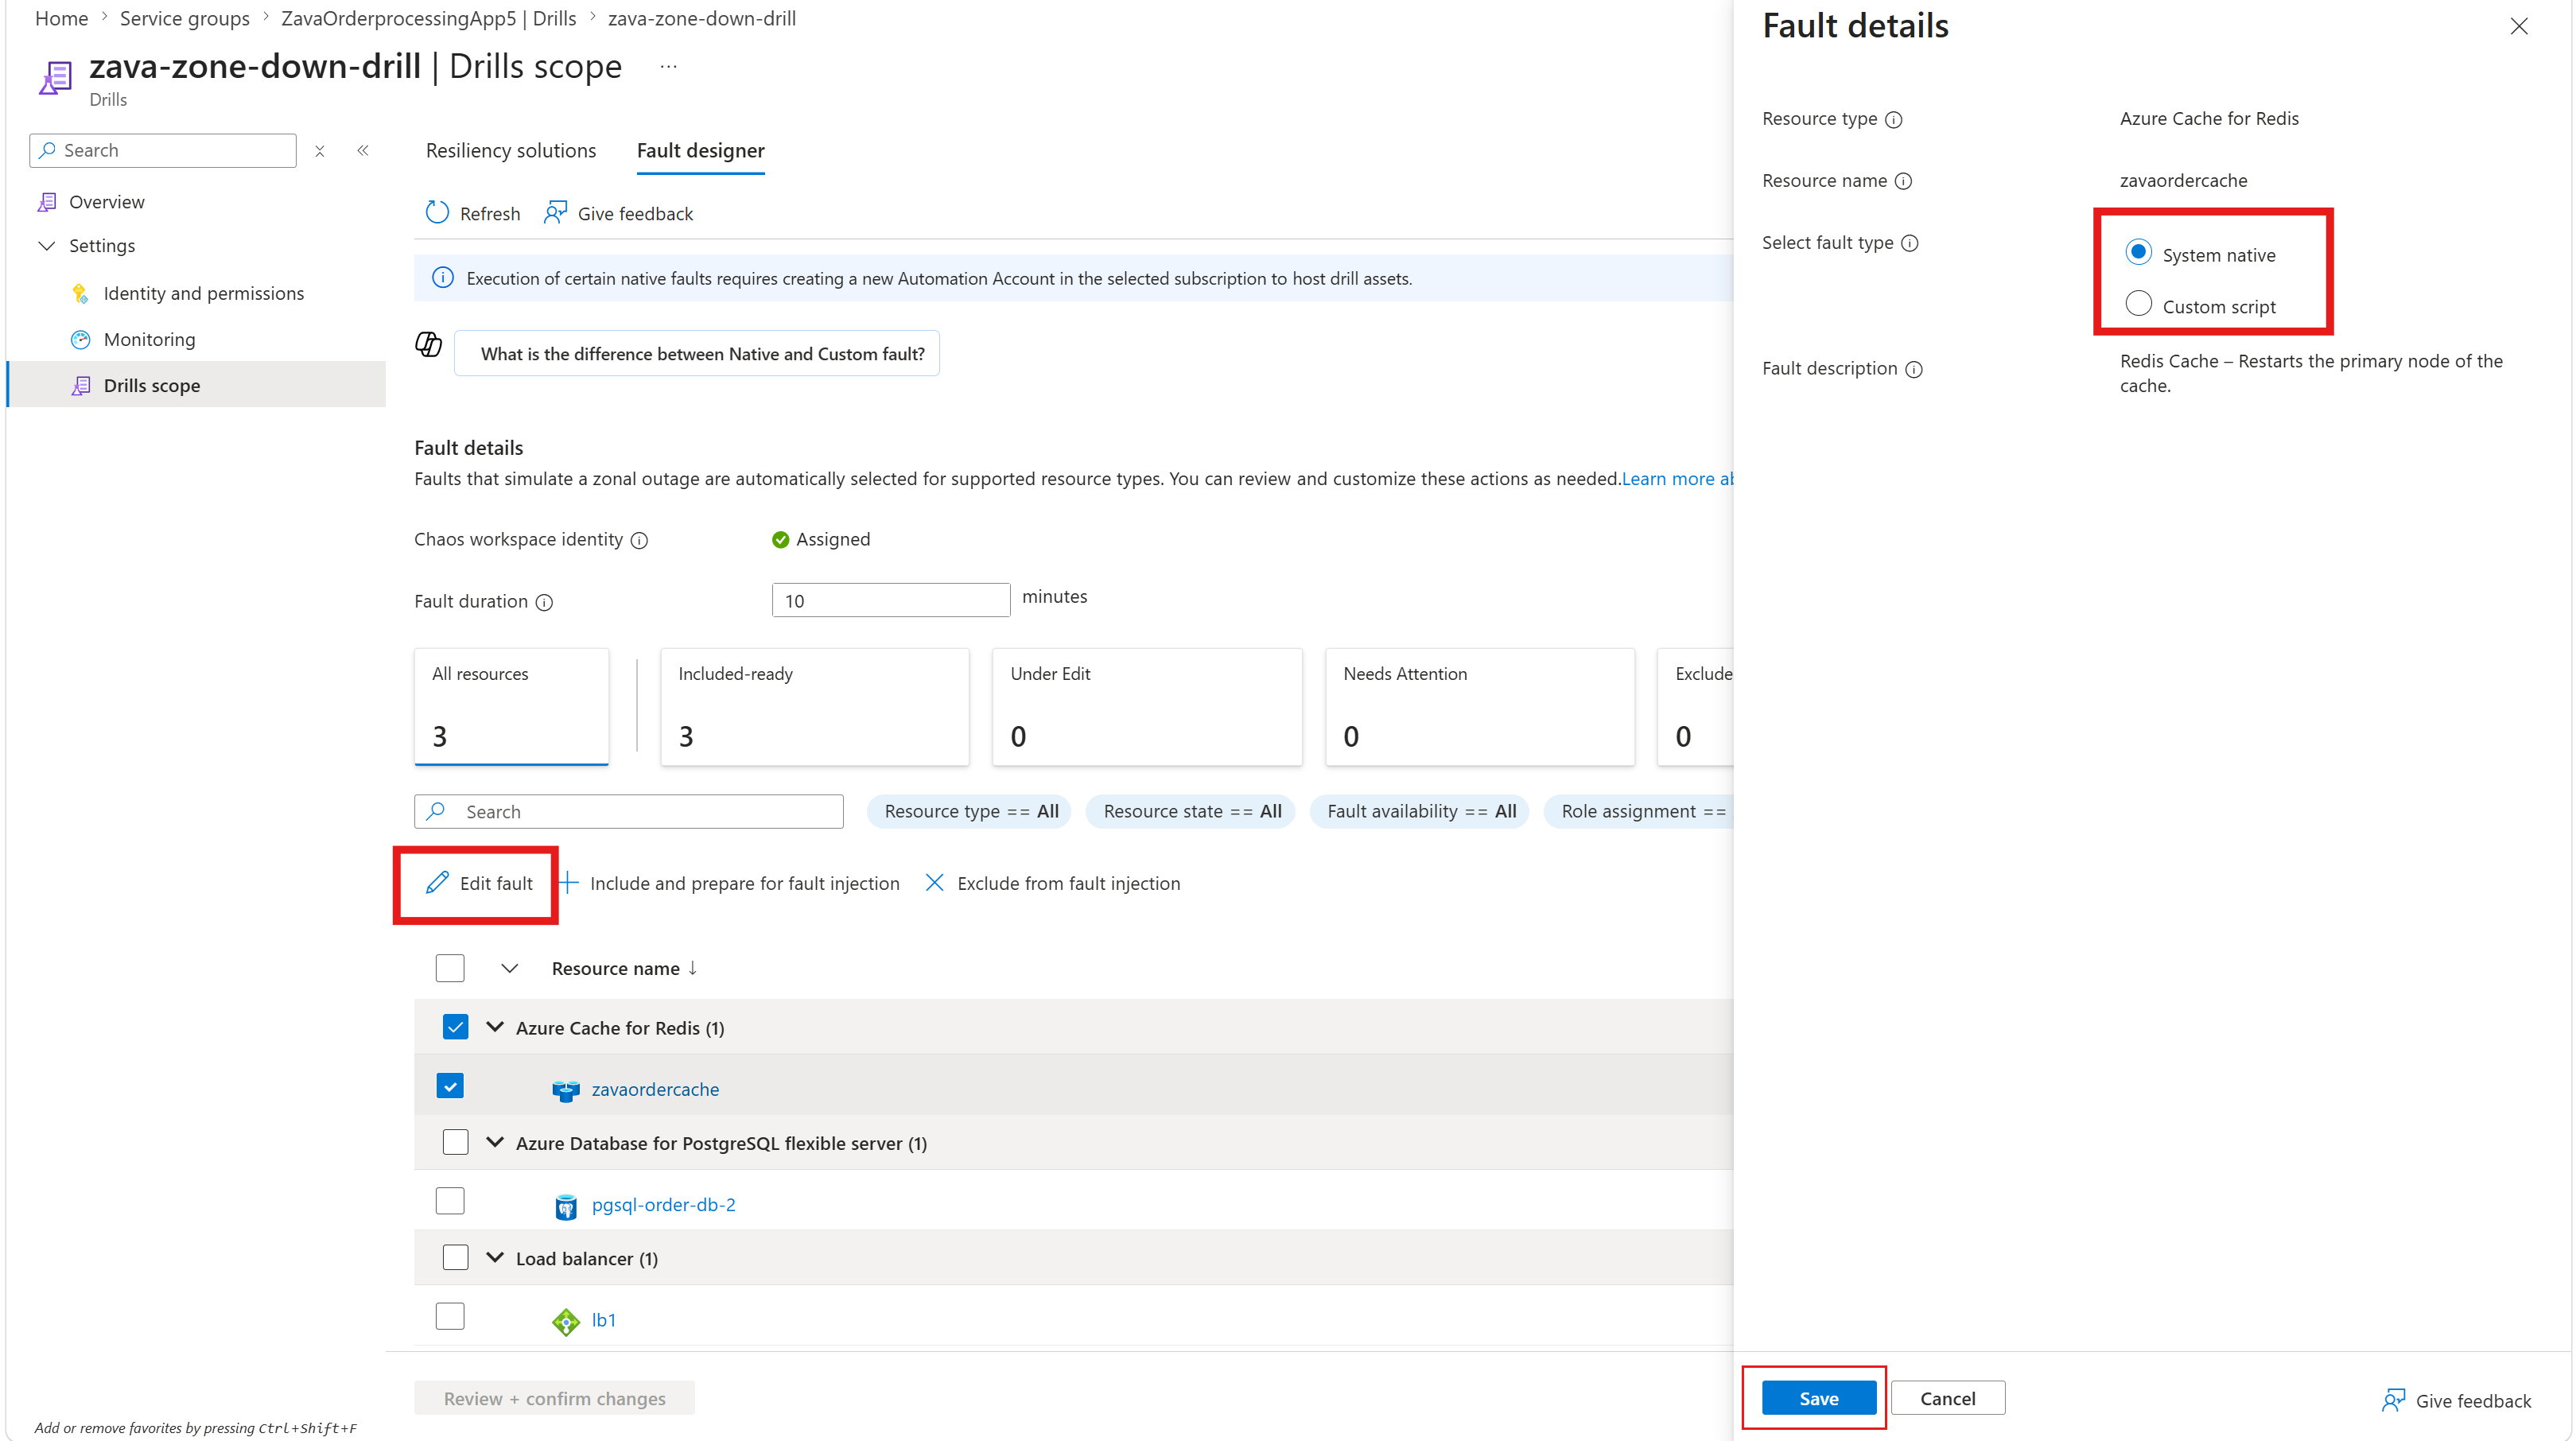Toggle the select-all resources checkbox

pos(450,968)
